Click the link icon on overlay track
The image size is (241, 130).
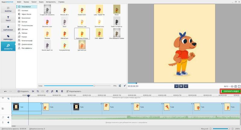[8, 98]
